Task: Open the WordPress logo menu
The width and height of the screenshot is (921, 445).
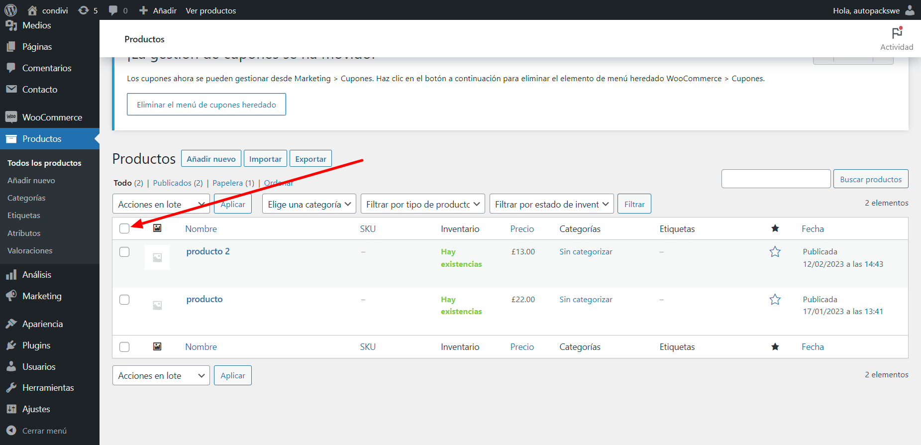Action: [x=10, y=10]
